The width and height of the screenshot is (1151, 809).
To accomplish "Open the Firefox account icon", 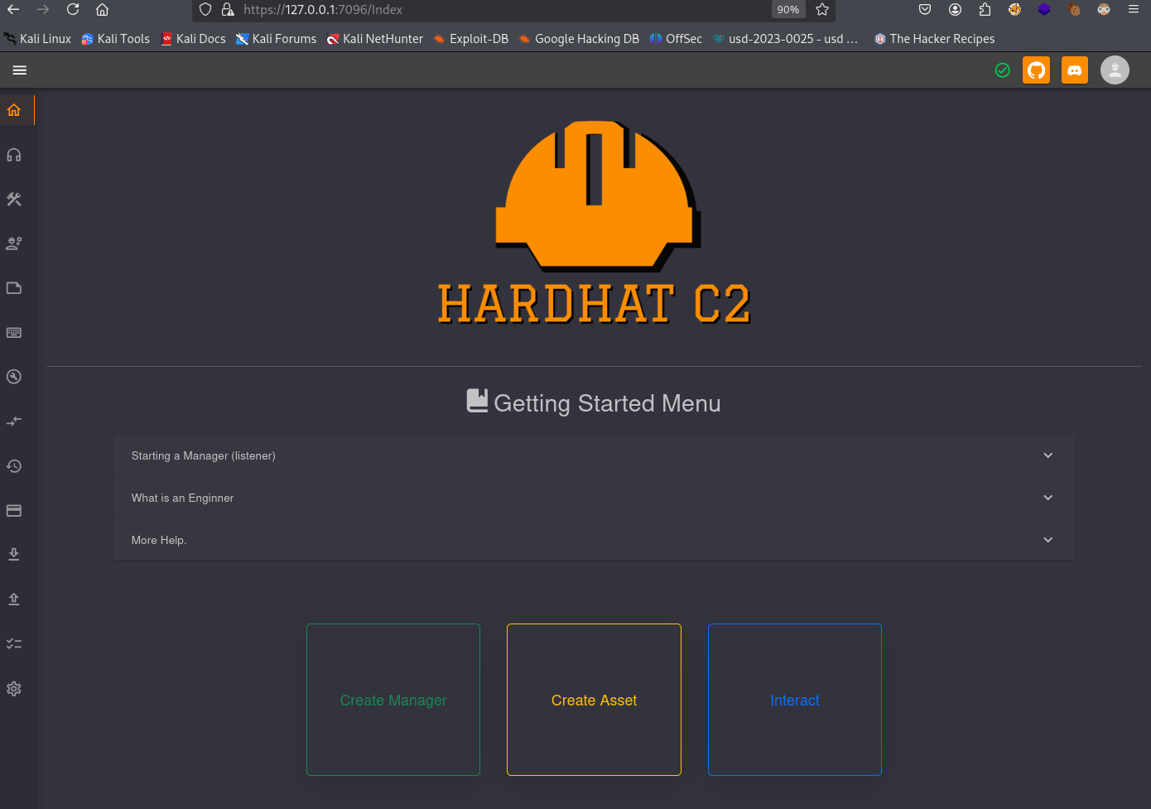I will pyautogui.click(x=956, y=10).
